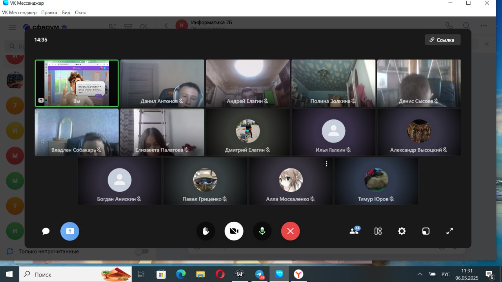Click the Сферум logo
The image size is (502, 282).
pyautogui.click(x=45, y=27)
